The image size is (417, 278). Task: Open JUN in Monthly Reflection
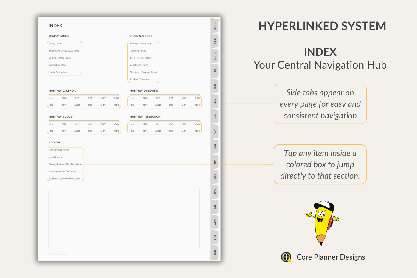pyautogui.click(x=197, y=131)
